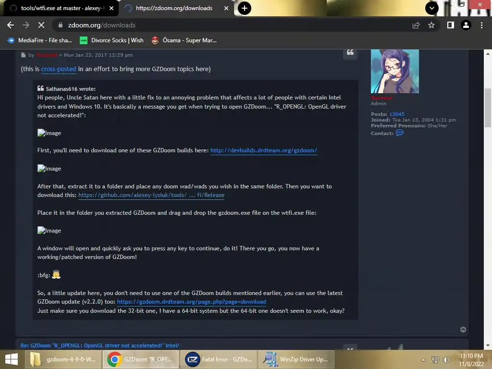The image size is (492, 369).
Task: Expand the tab search dropdown arrow
Action: (432, 8)
